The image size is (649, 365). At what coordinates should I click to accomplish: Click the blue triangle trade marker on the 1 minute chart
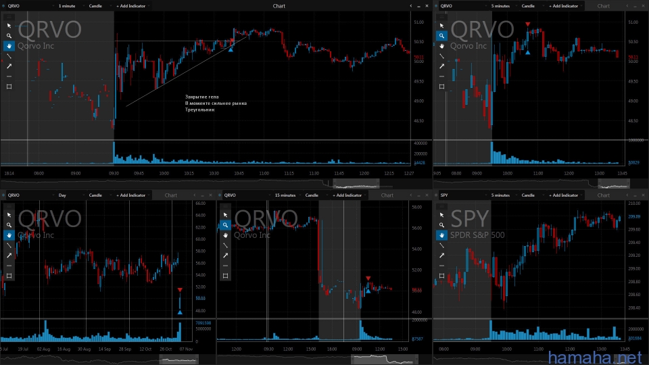(x=231, y=49)
